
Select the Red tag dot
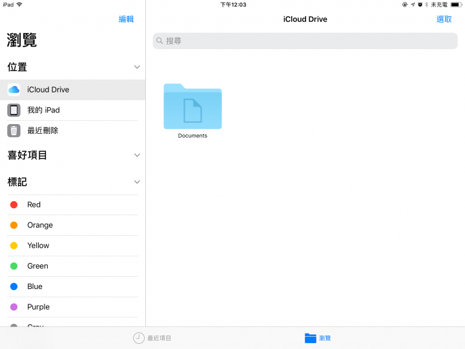pyautogui.click(x=14, y=205)
